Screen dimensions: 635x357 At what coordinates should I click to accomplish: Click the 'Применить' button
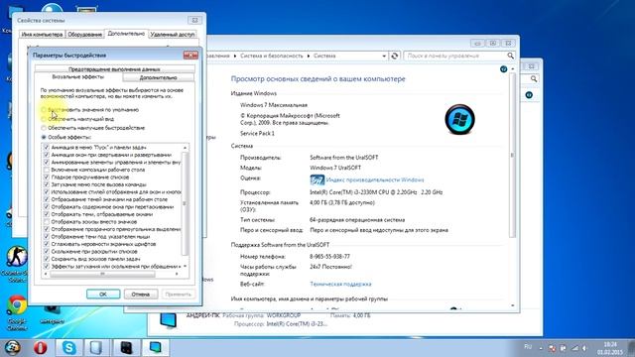[179, 295]
